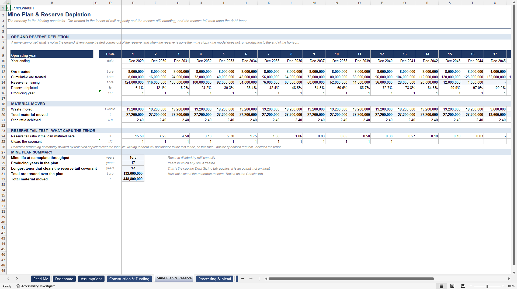Select cumulative ore treated 72,000,000 cell

(x=314, y=77)
